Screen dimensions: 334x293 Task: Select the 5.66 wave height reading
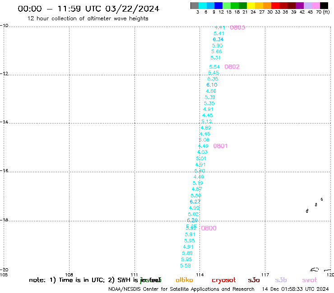point(216,51)
